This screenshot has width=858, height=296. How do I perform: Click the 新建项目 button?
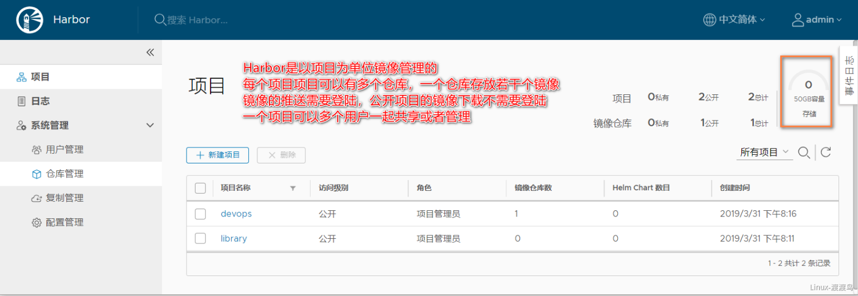pyautogui.click(x=217, y=155)
